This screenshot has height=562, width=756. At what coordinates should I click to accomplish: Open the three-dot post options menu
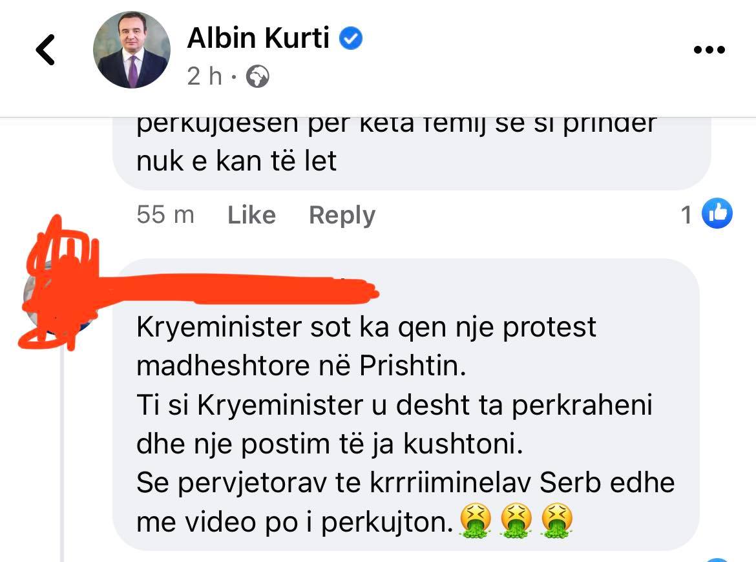[x=709, y=50]
